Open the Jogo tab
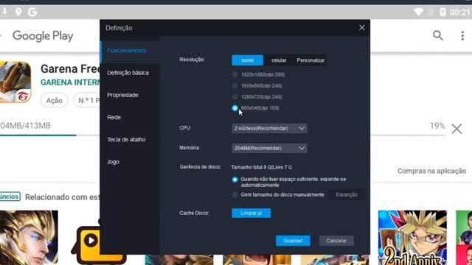Image resolution: width=472 pixels, height=265 pixels. coord(113,162)
